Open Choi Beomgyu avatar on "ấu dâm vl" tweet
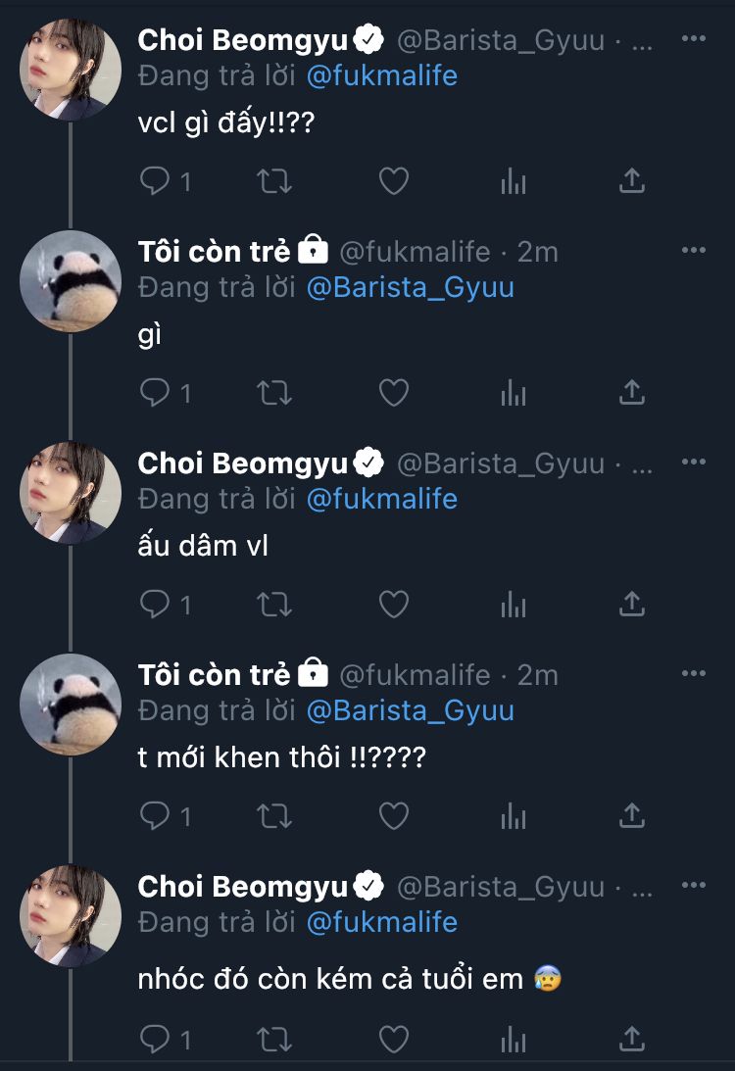Screen dimensions: 735x1071 (71, 493)
